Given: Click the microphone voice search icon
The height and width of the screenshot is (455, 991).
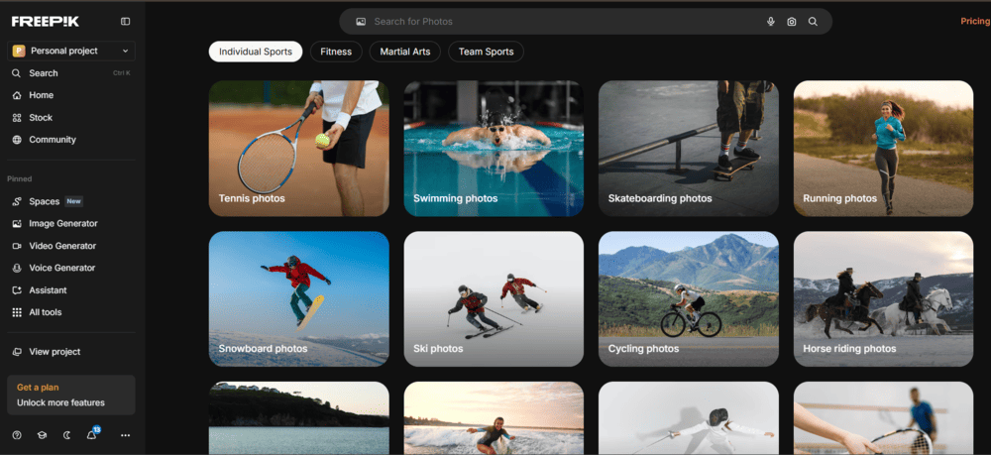Looking at the screenshot, I should (x=771, y=22).
